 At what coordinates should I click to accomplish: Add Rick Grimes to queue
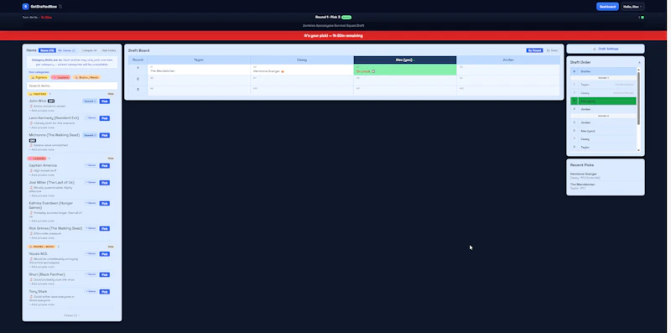click(x=91, y=228)
